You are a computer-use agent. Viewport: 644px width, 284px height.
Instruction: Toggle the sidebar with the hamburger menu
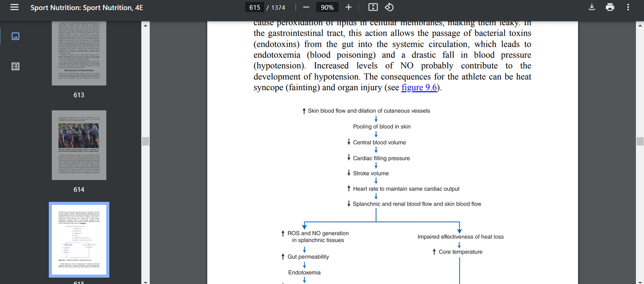coord(13,7)
